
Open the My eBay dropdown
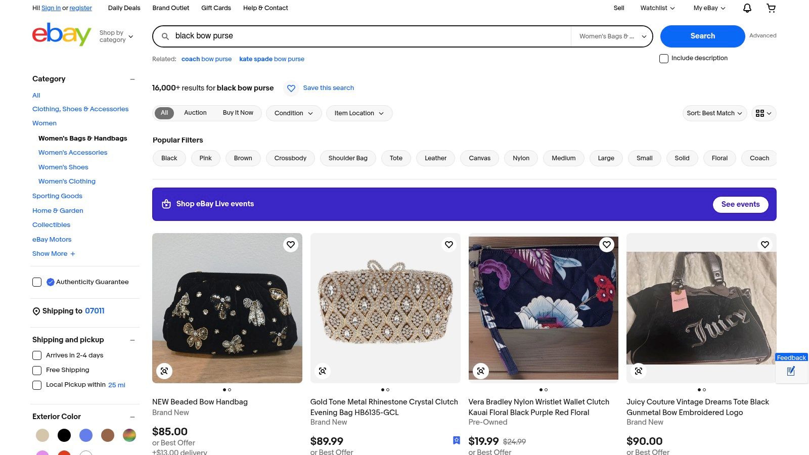(709, 8)
